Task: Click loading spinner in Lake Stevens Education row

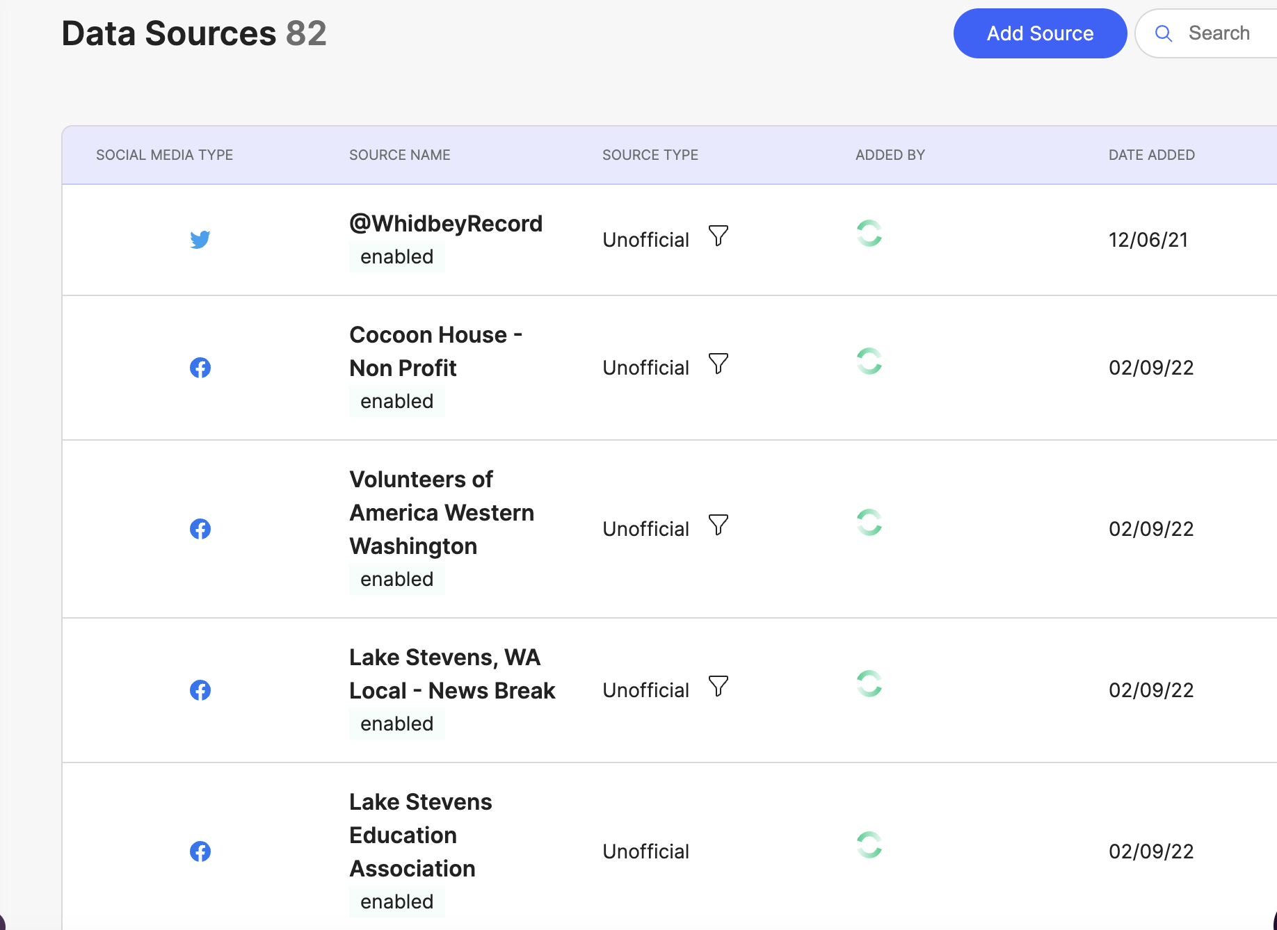Action: pyautogui.click(x=869, y=845)
